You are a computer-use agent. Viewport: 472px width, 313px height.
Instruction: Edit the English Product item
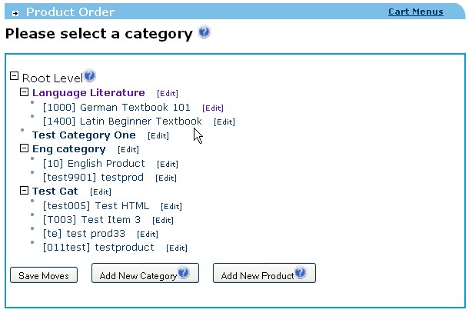(168, 164)
